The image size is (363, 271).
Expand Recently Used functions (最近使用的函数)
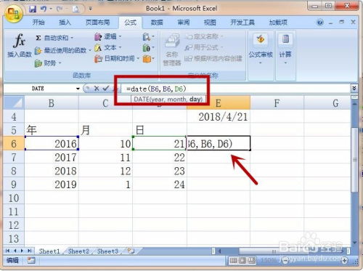(x=62, y=50)
